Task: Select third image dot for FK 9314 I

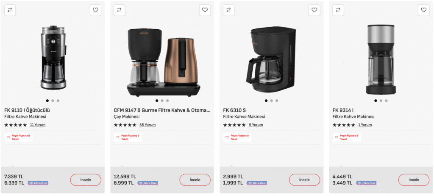Action: [x=386, y=101]
